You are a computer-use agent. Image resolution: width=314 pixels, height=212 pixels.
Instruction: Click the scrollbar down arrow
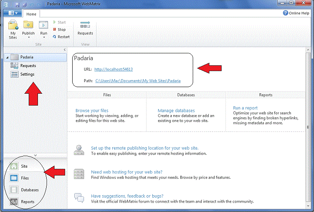tap(308, 206)
